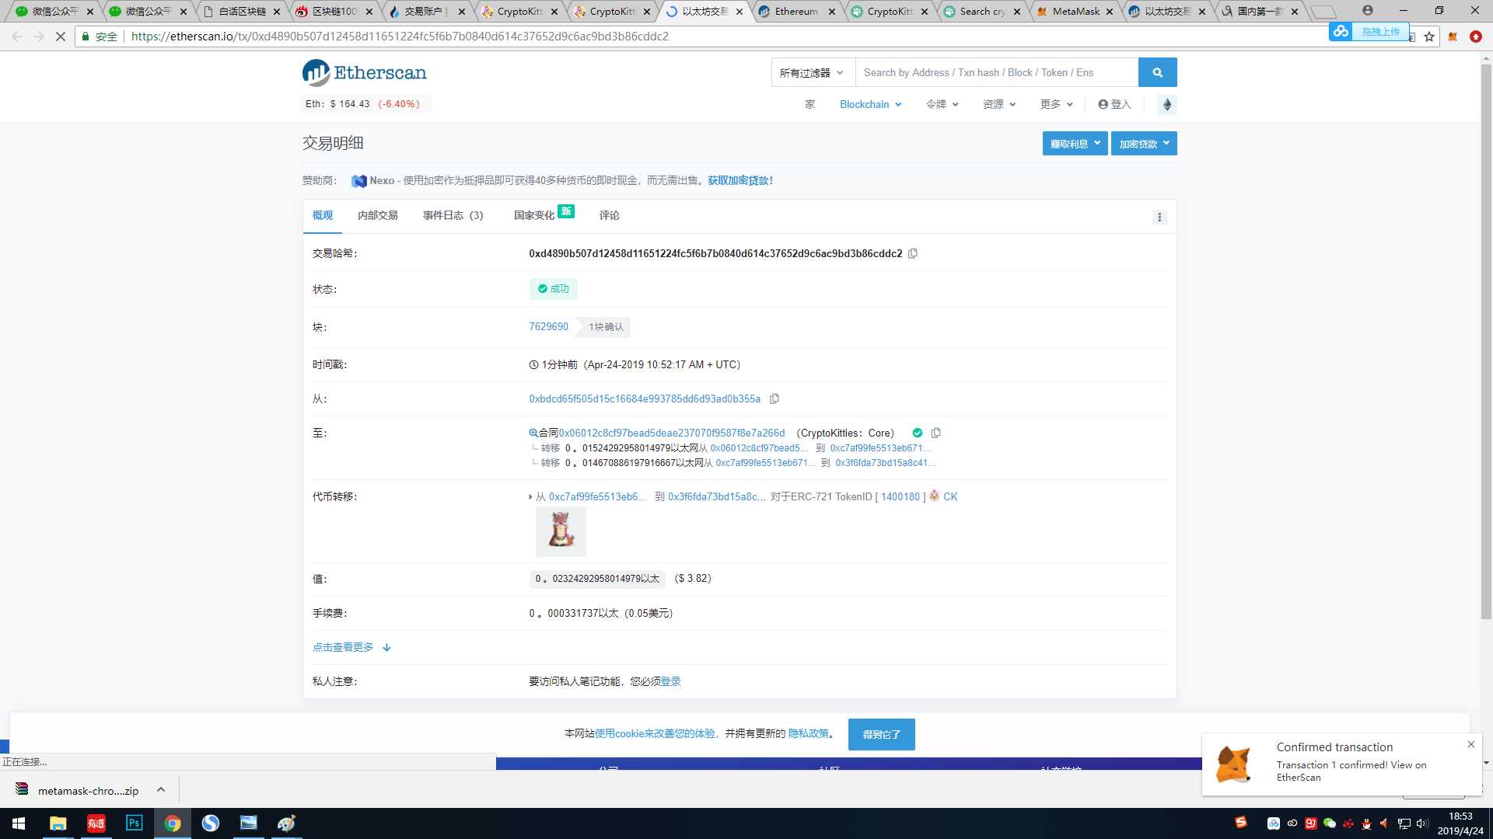This screenshot has width=1493, height=839.
Task: Click the volume icon in system tray
Action: pyautogui.click(x=1422, y=823)
